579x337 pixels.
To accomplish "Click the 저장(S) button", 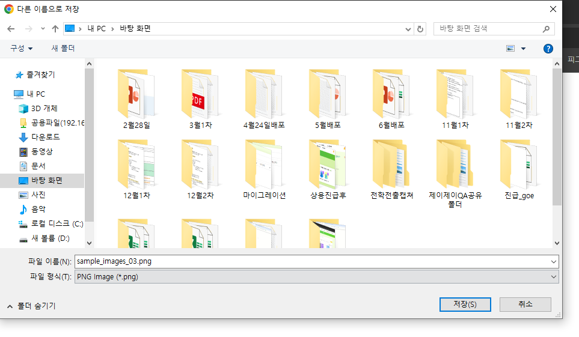I will click(465, 304).
